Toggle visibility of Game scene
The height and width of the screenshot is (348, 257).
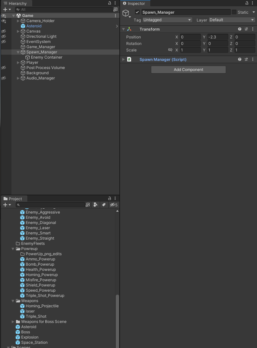click(x=4, y=16)
